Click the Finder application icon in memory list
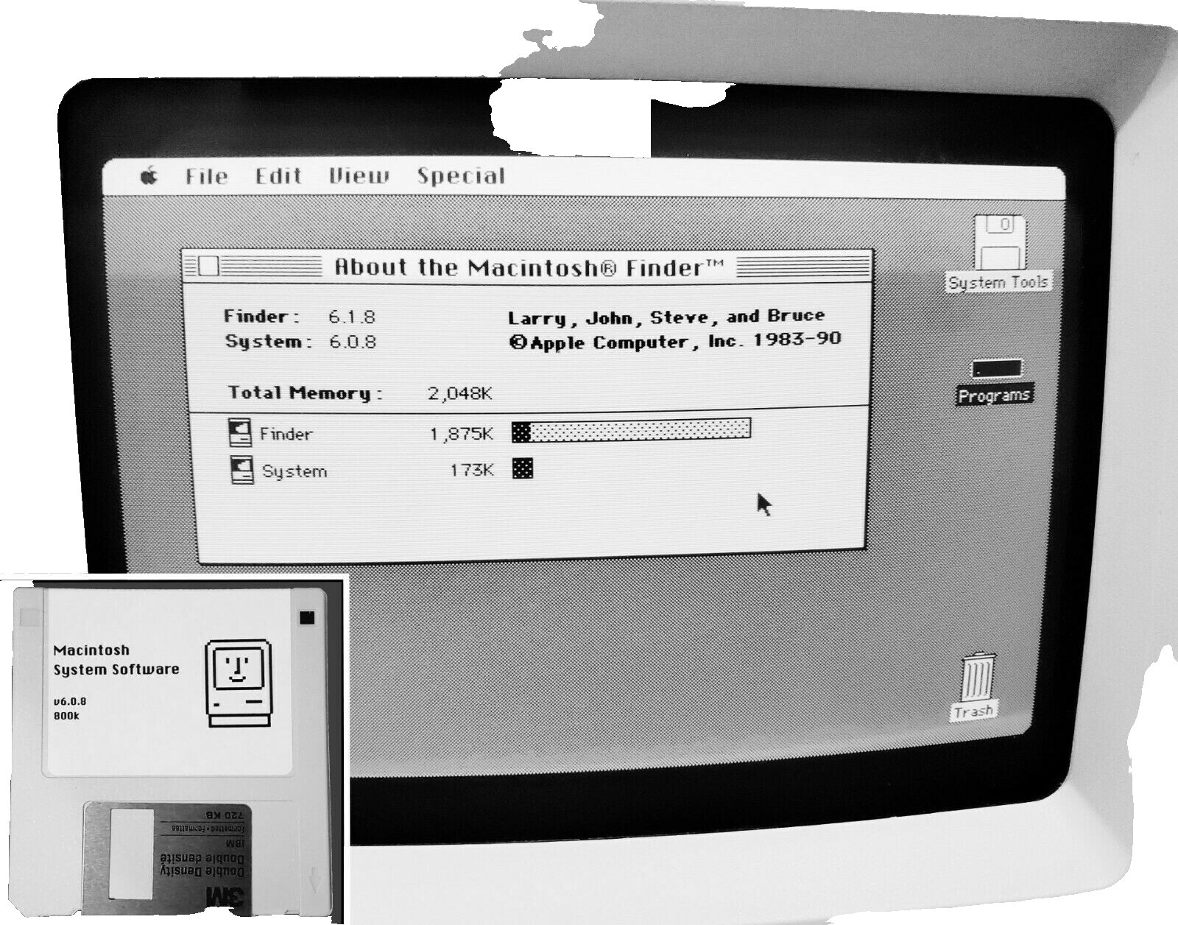The width and height of the screenshot is (1178, 925). [x=240, y=433]
